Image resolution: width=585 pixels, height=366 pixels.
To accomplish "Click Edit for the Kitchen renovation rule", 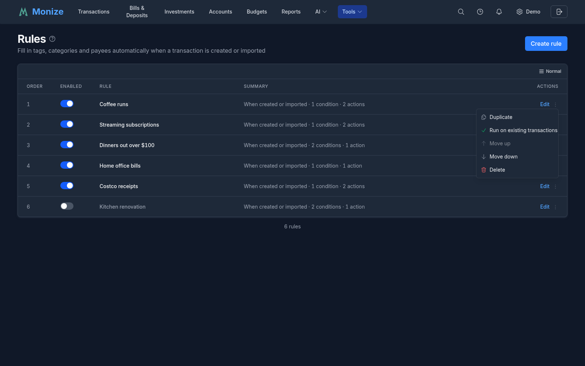I will pyautogui.click(x=545, y=207).
